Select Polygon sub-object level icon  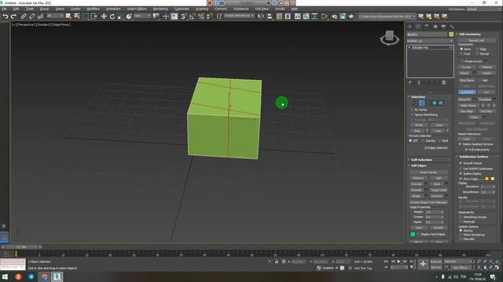(435, 103)
